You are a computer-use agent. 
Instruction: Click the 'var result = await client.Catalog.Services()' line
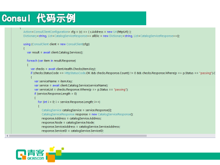pyautogui.click(x=55, y=52)
